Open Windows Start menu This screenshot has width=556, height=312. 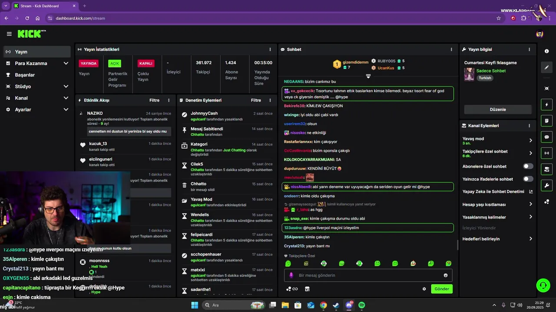pos(194,305)
